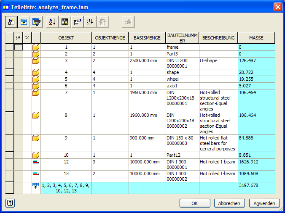This screenshot has height=213, width=285.
Task: Toggle the balloon box in frame row
Action: click(19, 47)
